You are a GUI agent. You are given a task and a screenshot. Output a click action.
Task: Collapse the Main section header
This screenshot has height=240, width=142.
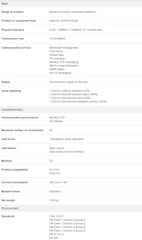(71, 4)
